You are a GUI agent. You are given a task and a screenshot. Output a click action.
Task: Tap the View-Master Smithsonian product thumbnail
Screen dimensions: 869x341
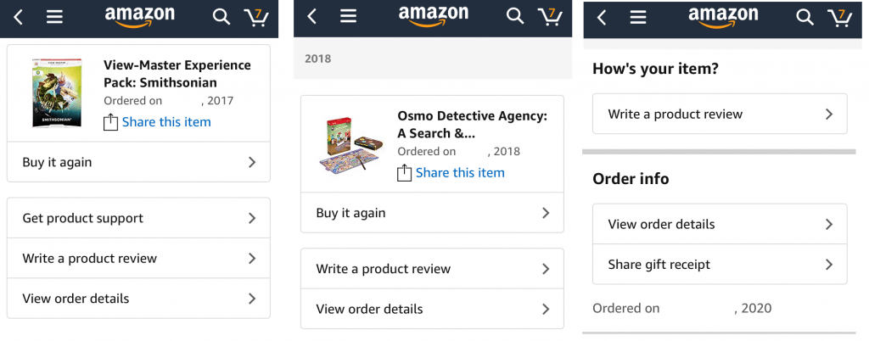click(x=51, y=93)
